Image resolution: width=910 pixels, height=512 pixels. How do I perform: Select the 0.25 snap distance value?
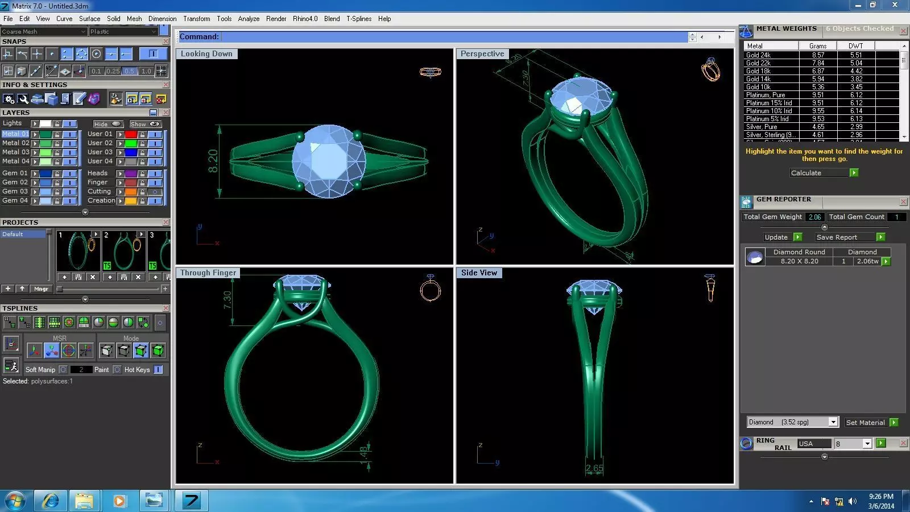point(113,72)
